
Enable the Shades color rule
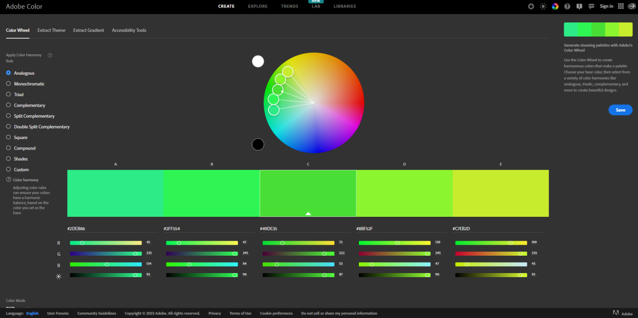click(x=8, y=159)
